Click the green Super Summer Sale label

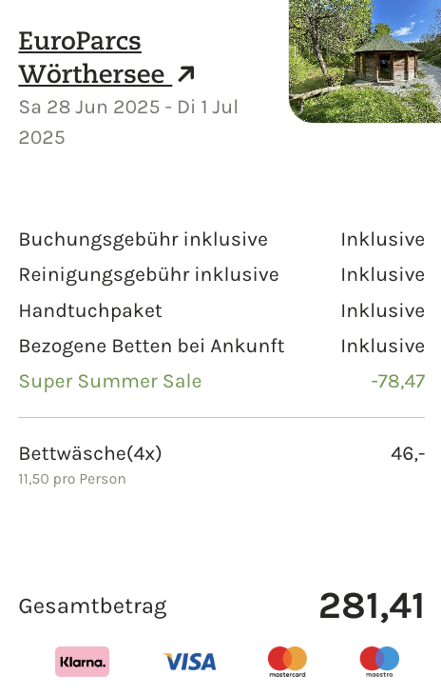click(x=110, y=382)
